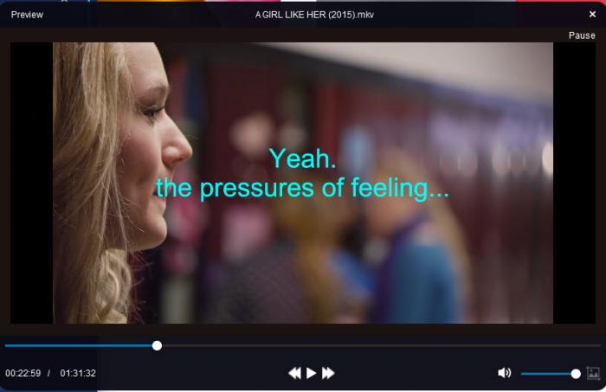
Task: Click 'the pressures of feeling...' subtitle line
Action: tap(302, 189)
